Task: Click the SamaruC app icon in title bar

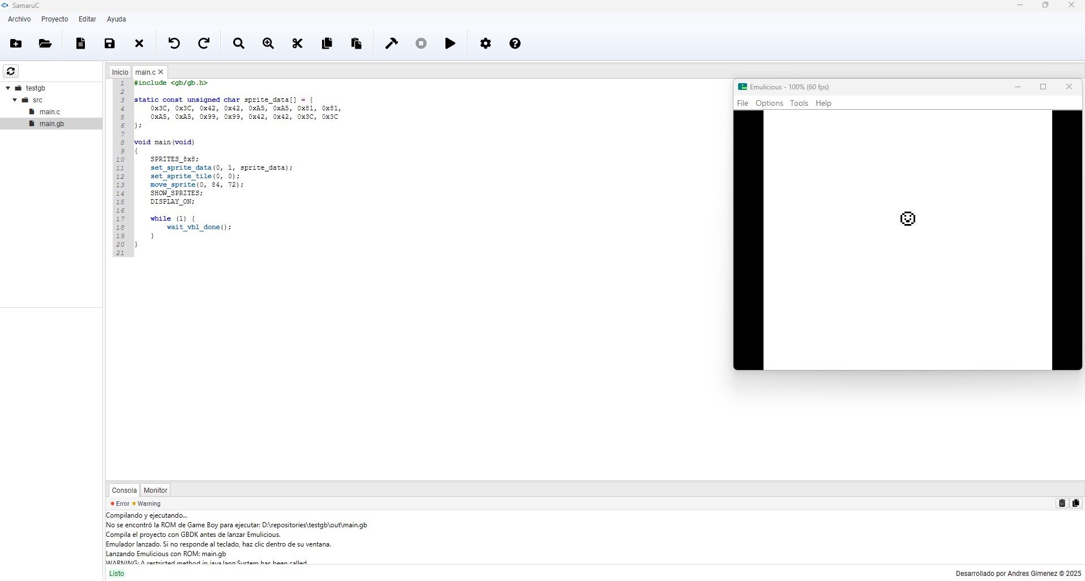Action: click(5, 5)
